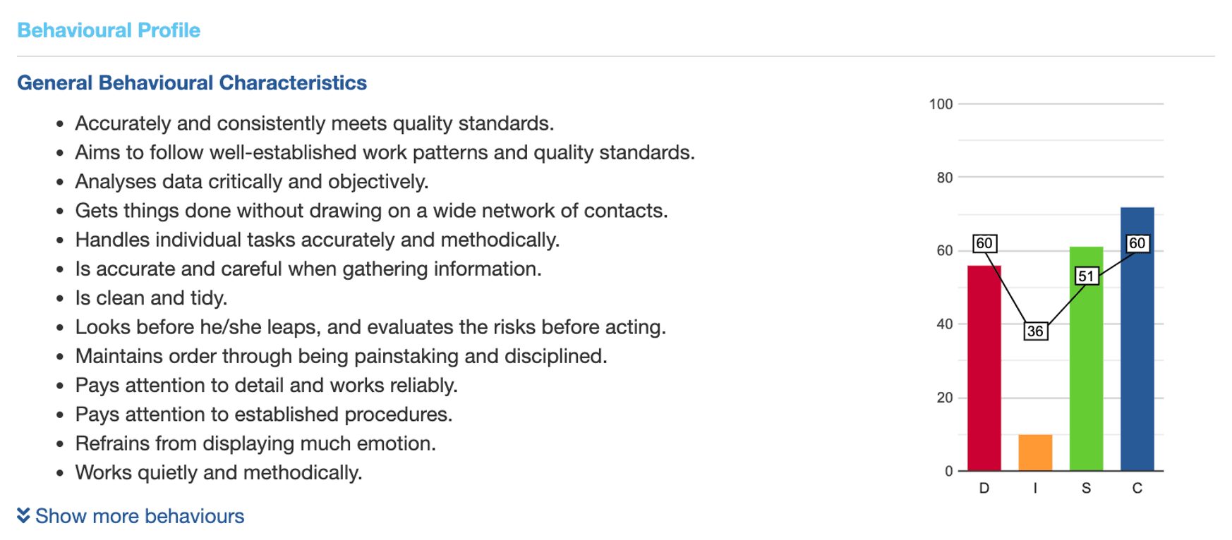Select the 51 data point label
Screen dimensions: 1232x540
1087,276
